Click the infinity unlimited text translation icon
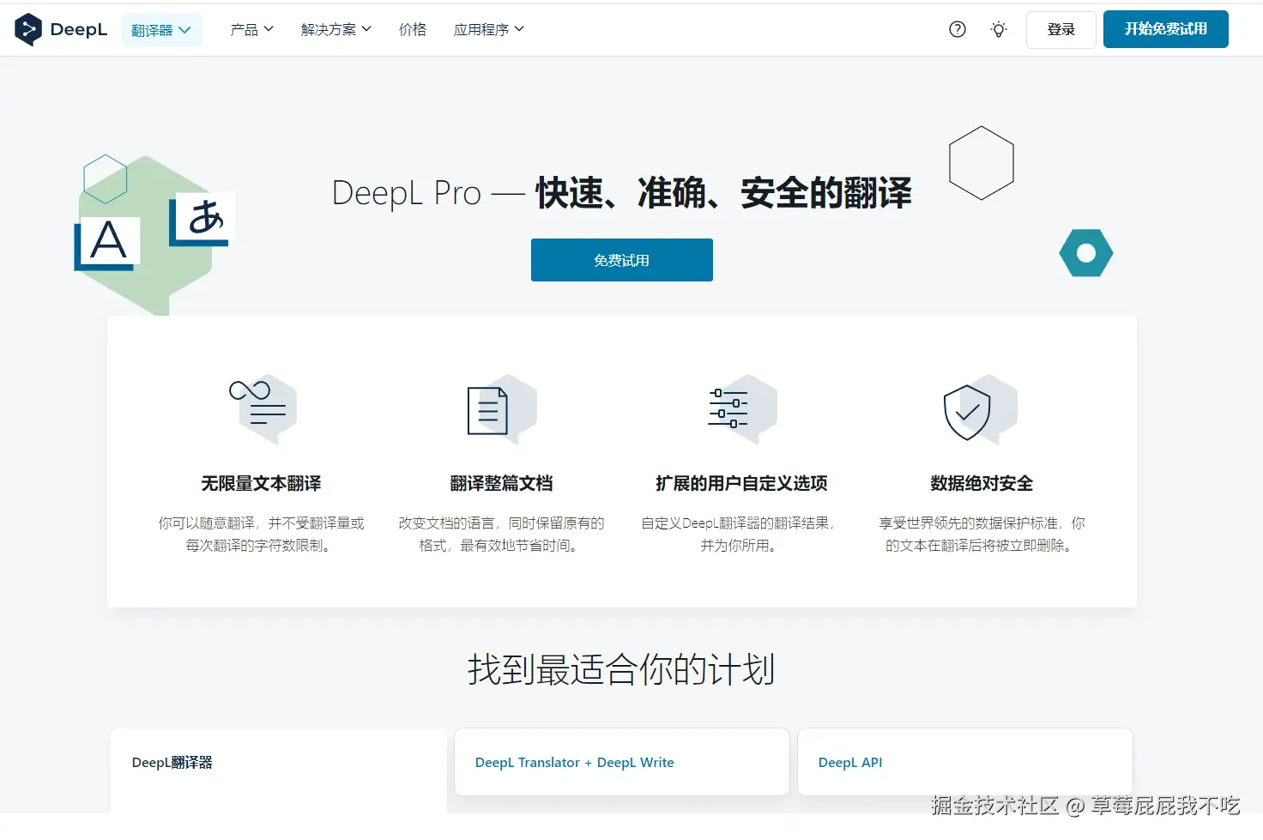 [x=263, y=408]
